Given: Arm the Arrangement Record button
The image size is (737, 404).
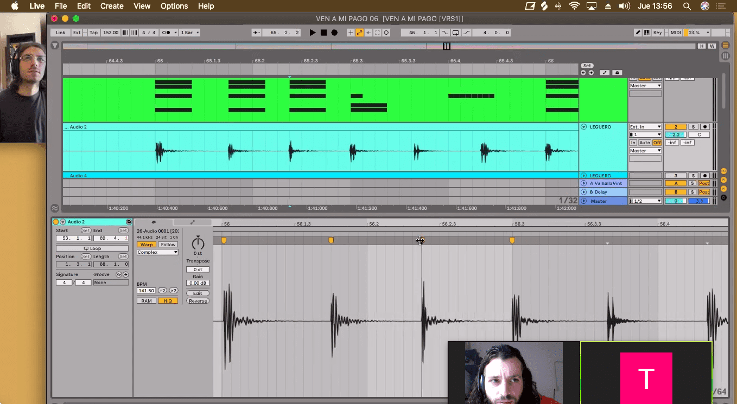Looking at the screenshot, I should point(334,33).
